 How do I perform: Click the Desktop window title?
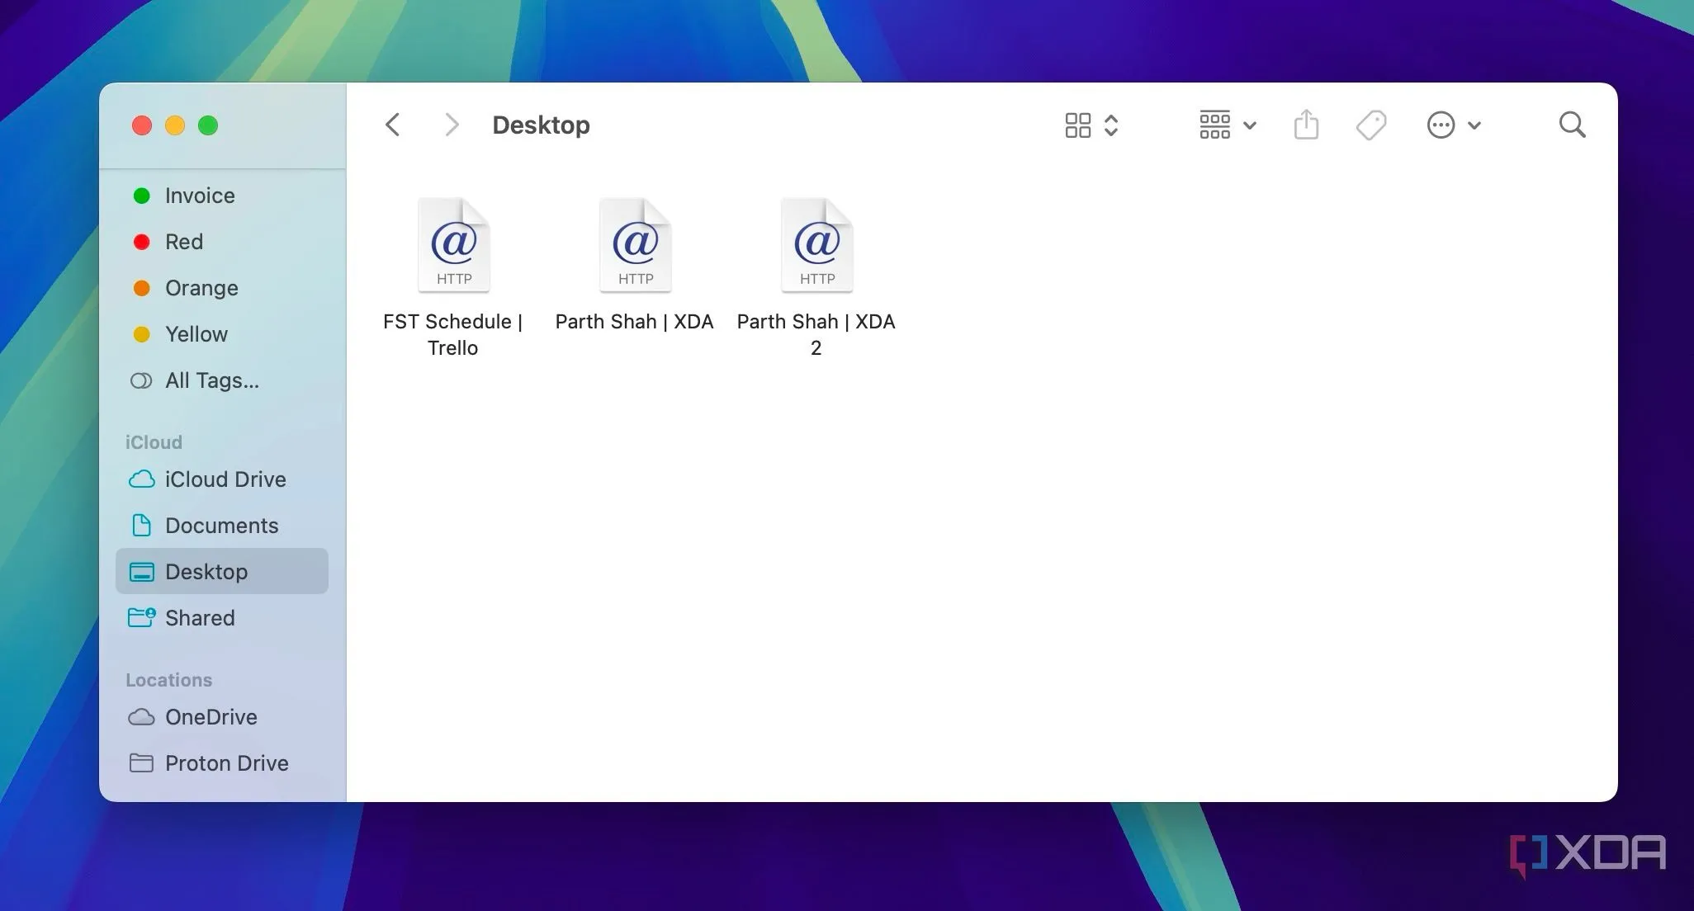pos(542,125)
